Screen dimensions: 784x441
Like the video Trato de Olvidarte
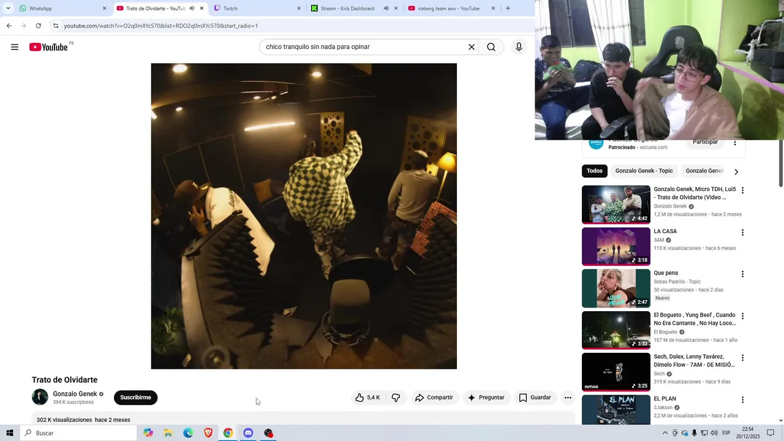[x=367, y=398]
